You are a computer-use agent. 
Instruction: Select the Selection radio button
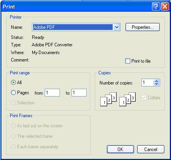[x=13, y=103]
